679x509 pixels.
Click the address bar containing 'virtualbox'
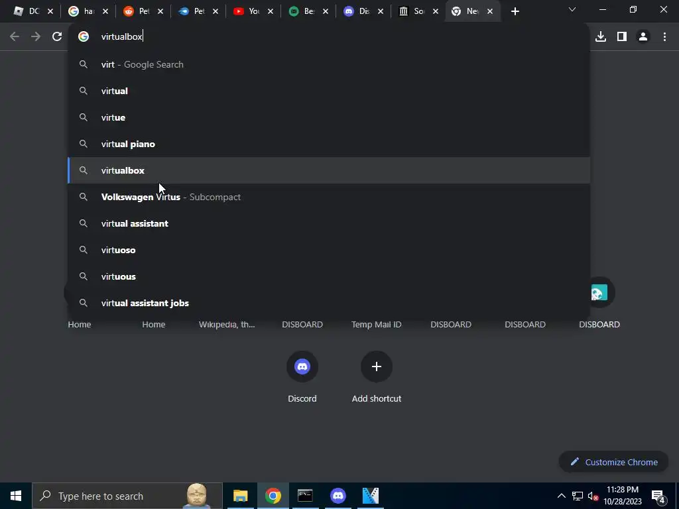tap(329, 37)
